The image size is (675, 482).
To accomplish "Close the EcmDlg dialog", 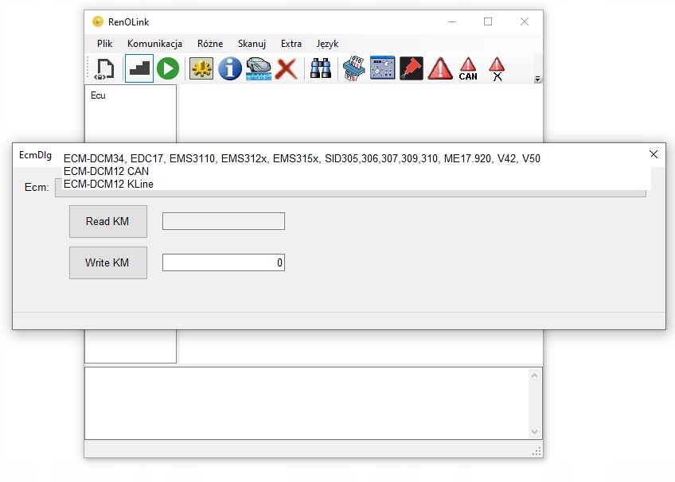I will pyautogui.click(x=654, y=154).
